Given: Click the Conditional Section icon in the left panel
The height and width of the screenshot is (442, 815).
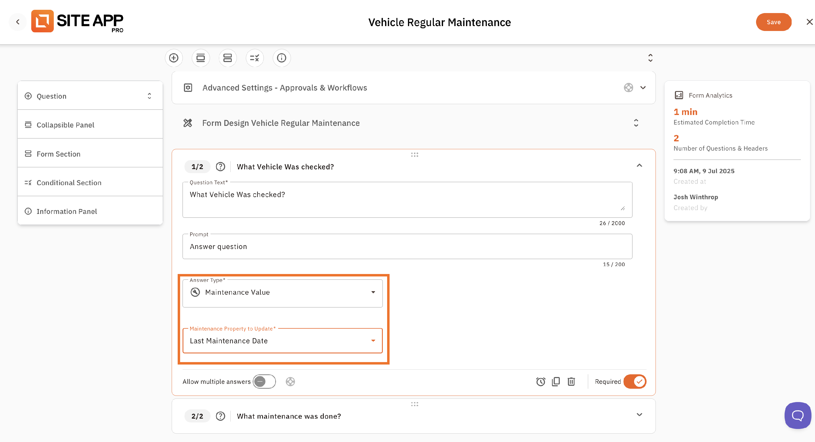Looking at the screenshot, I should [28, 182].
